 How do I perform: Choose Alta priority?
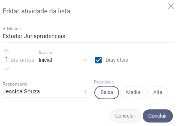click(158, 92)
